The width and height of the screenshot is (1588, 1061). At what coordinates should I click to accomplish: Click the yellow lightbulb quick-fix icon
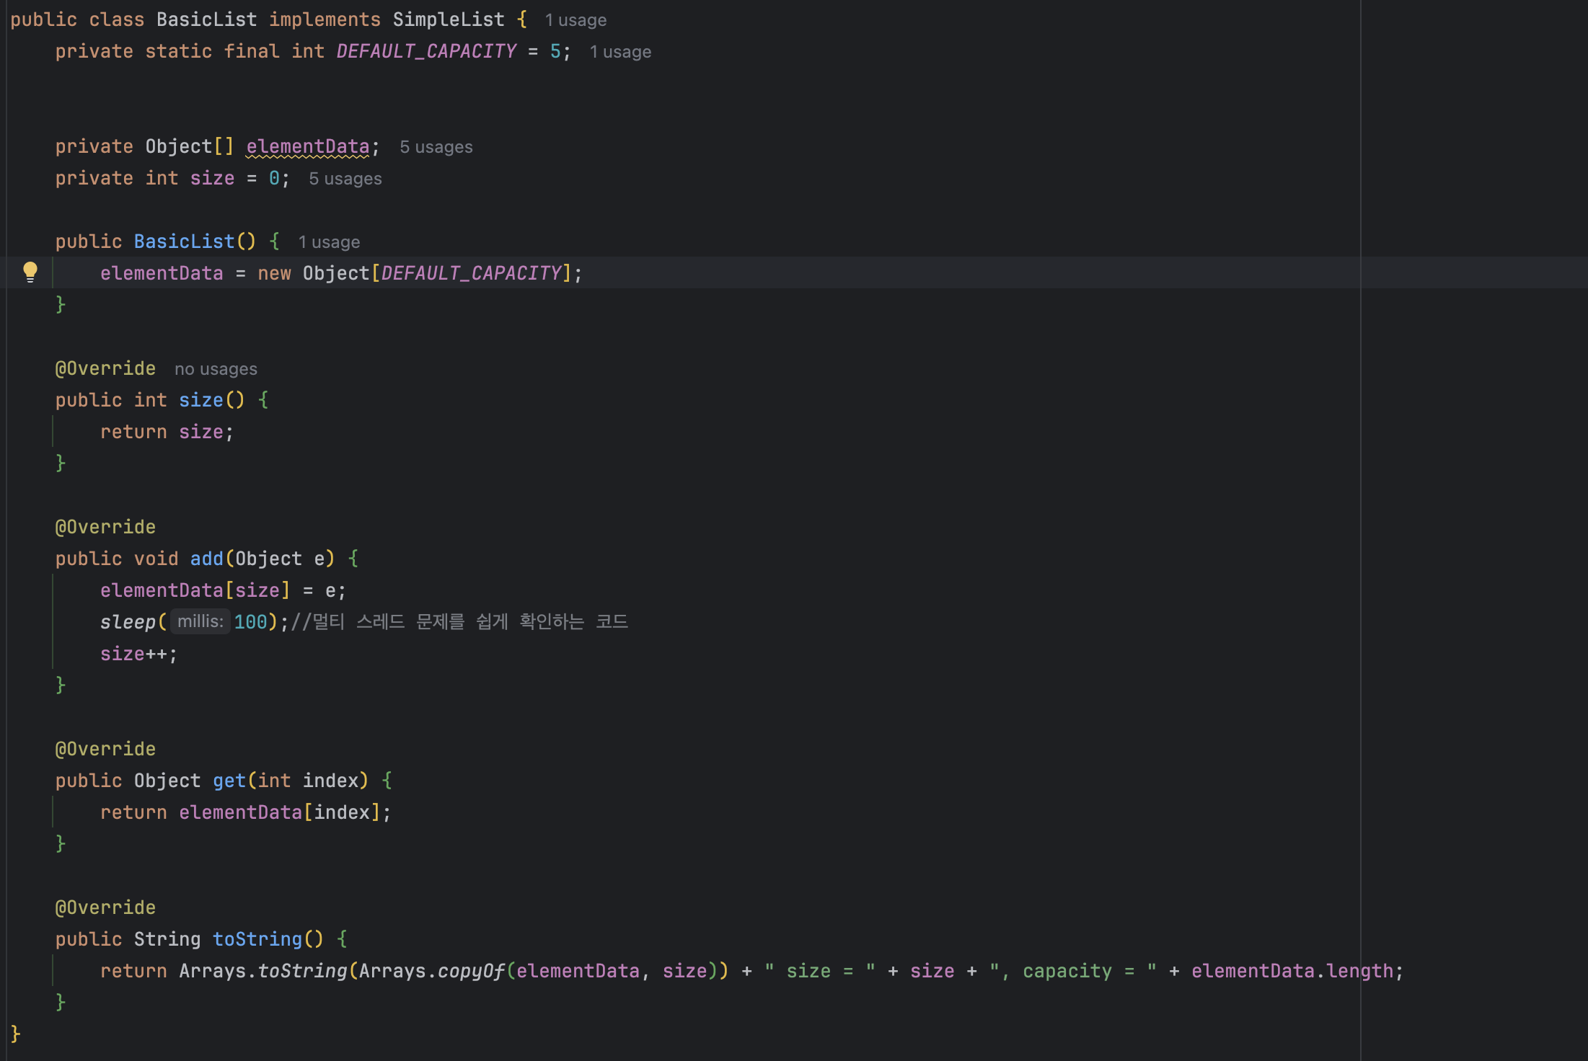[x=30, y=272]
